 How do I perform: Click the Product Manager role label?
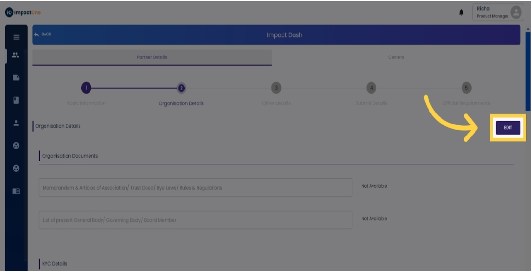pos(492,16)
